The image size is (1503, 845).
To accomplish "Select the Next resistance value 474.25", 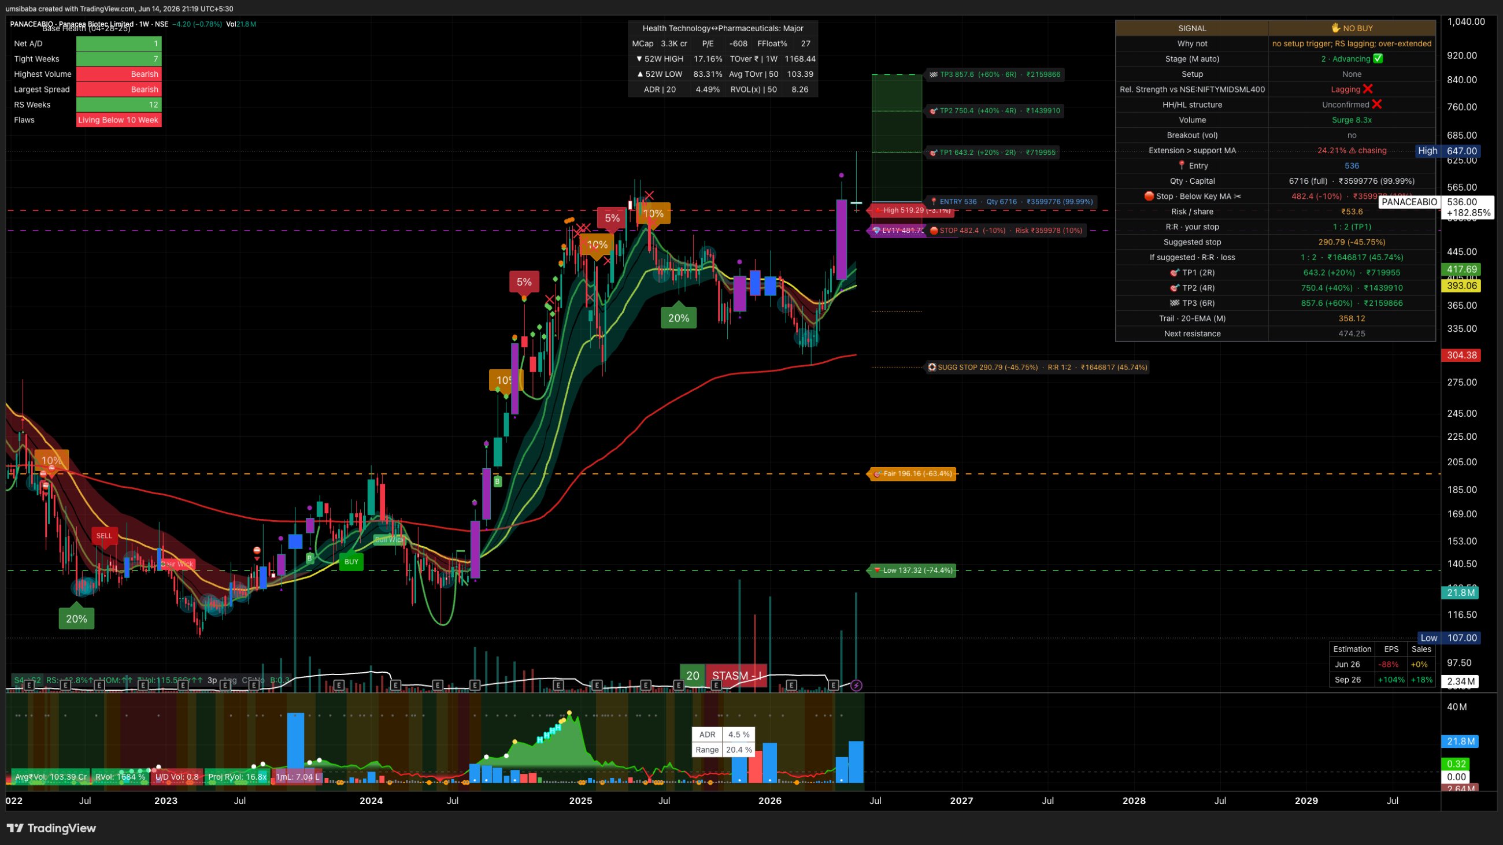I will (x=1352, y=333).
